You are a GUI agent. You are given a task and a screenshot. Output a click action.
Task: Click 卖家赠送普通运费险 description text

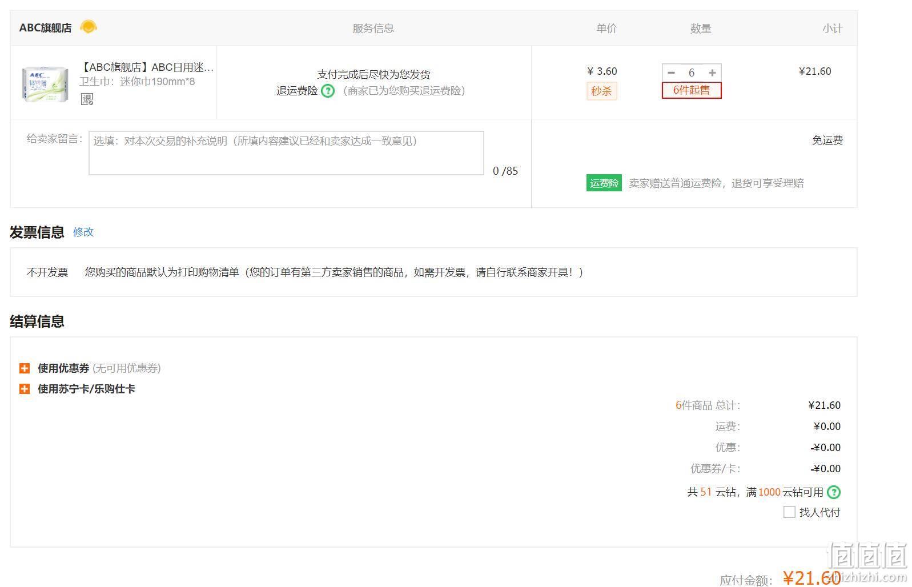coord(716,183)
